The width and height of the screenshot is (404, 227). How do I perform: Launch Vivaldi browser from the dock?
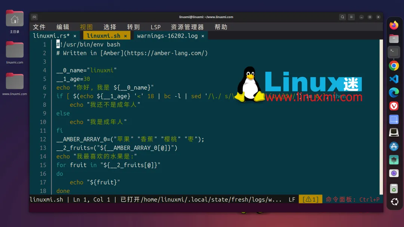coord(394,106)
